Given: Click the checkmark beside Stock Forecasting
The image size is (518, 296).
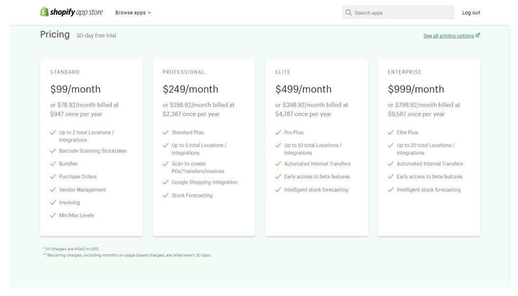Looking at the screenshot, I should pyautogui.click(x=165, y=195).
